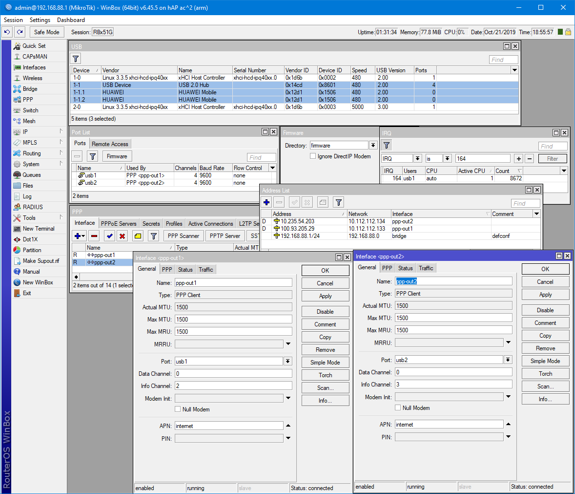Select 192.168.88.1/24 address row
Screen dimensions: 575x494
coord(400,236)
